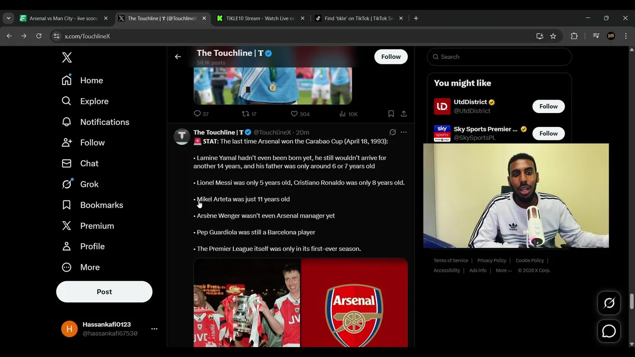Open Accessibility footer link
Screen dimensions: 635x357
pyautogui.click(x=446, y=271)
